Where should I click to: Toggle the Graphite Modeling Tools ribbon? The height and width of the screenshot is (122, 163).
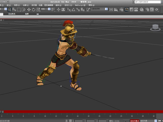(127, 10)
